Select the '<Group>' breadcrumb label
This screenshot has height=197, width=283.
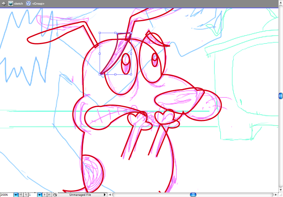tap(38, 4)
